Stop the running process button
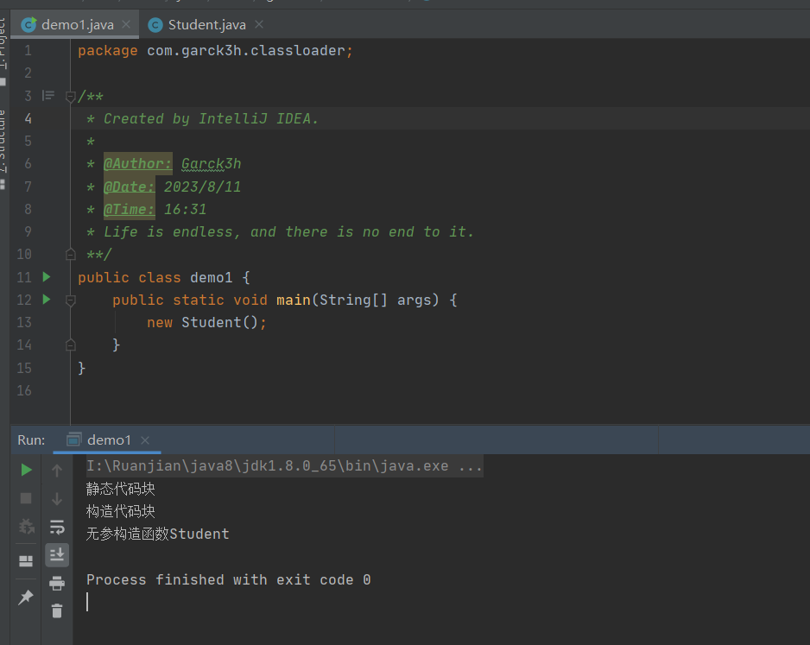The width and height of the screenshot is (810, 645). [26, 498]
